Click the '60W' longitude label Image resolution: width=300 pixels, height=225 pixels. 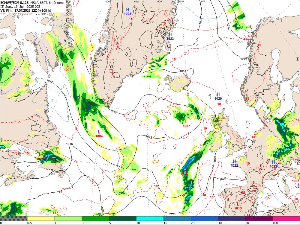pos(108,1)
